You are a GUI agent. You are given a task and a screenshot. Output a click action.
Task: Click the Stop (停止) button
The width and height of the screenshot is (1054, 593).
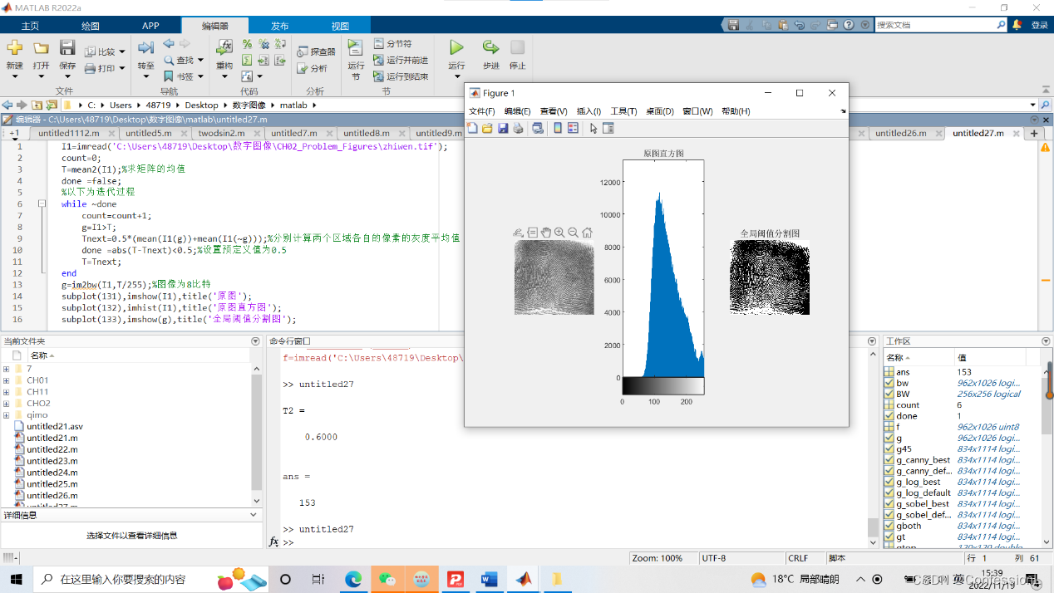(517, 55)
